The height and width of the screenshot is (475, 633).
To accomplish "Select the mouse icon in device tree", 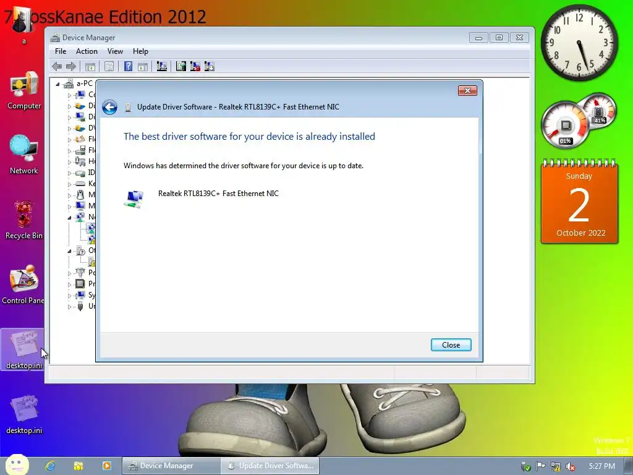I will [80, 195].
